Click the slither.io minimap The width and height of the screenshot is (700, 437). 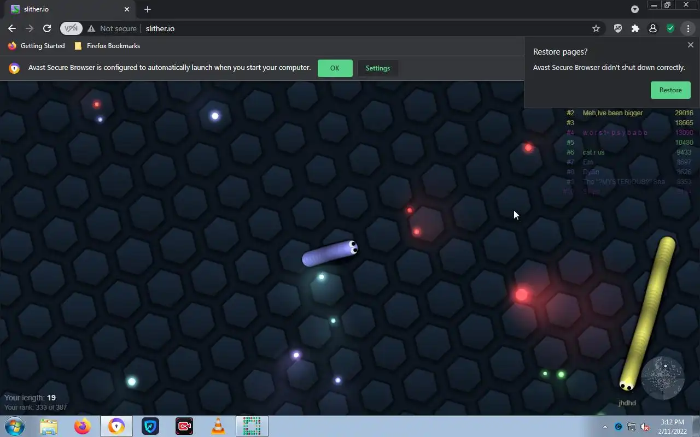click(x=663, y=378)
